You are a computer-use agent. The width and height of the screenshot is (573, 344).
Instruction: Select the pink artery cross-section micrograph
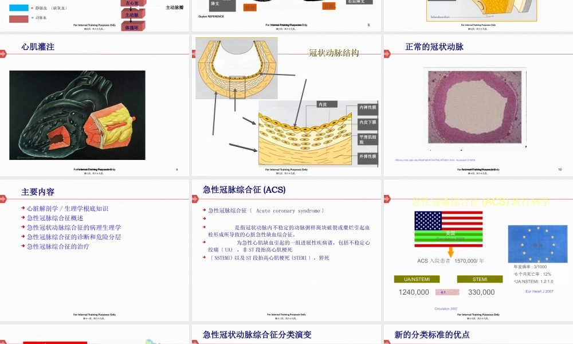pos(474,107)
